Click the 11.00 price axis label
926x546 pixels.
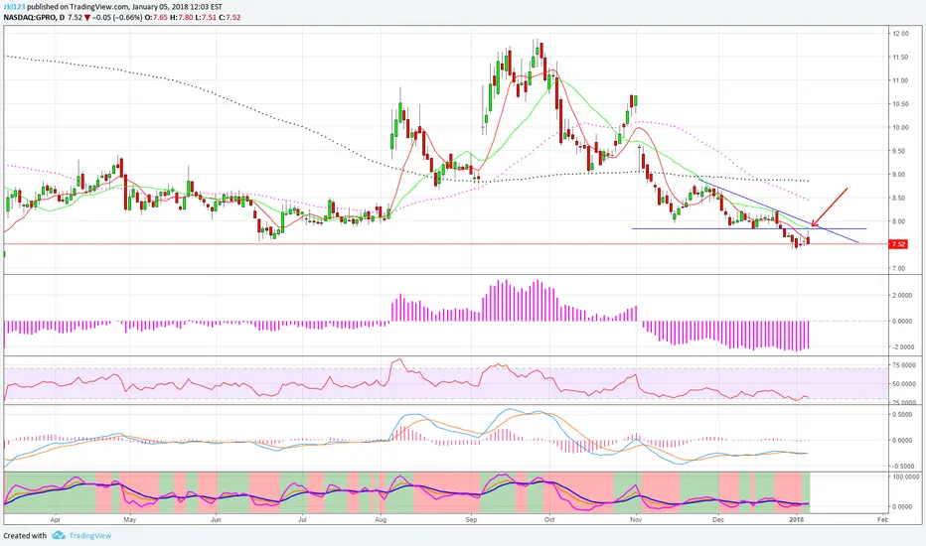pyautogui.click(x=900, y=80)
